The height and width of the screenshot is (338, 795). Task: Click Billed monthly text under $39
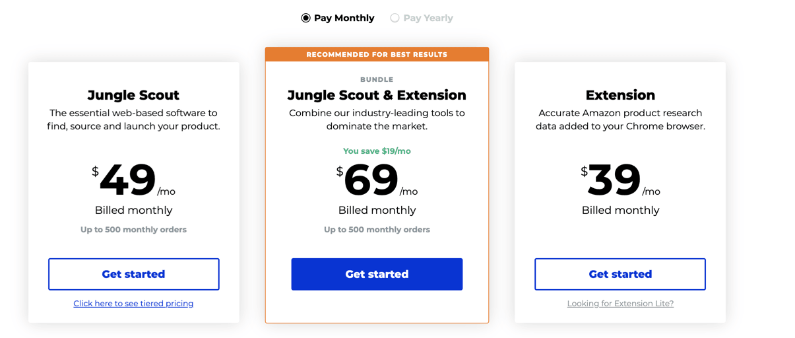[620, 210]
